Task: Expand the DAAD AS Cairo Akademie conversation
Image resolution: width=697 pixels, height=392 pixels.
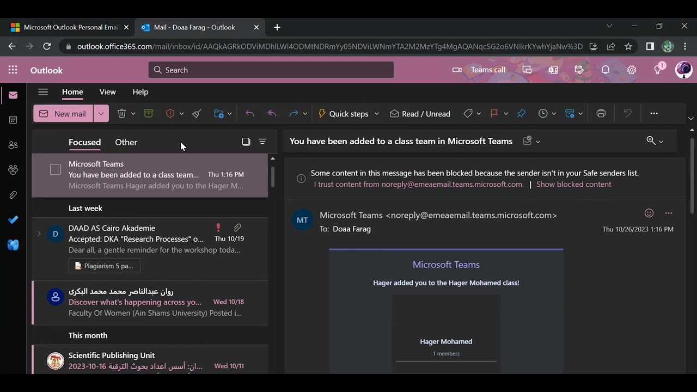Action: pos(39,234)
